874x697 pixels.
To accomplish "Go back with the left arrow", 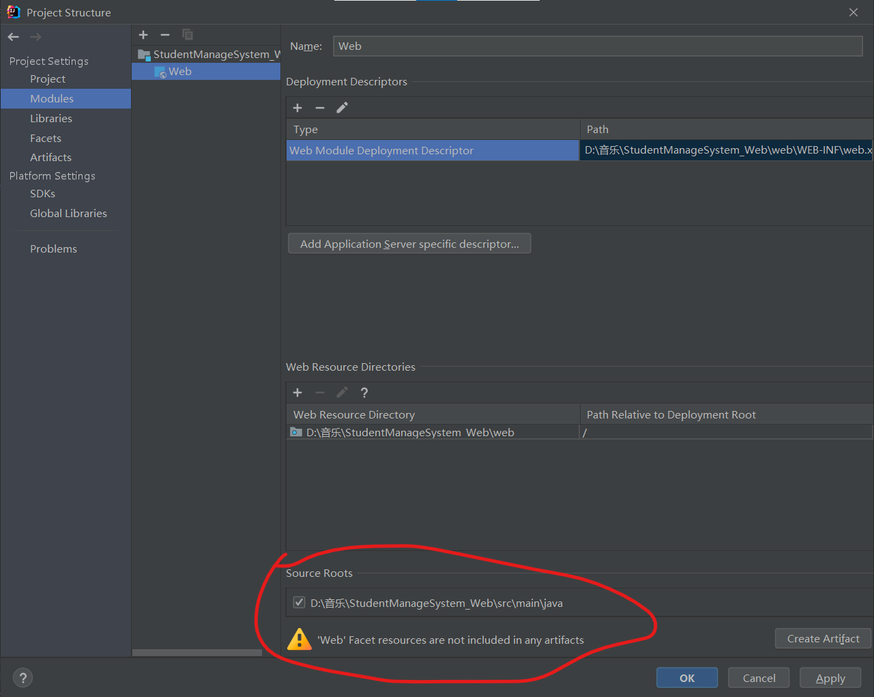I will [x=14, y=37].
